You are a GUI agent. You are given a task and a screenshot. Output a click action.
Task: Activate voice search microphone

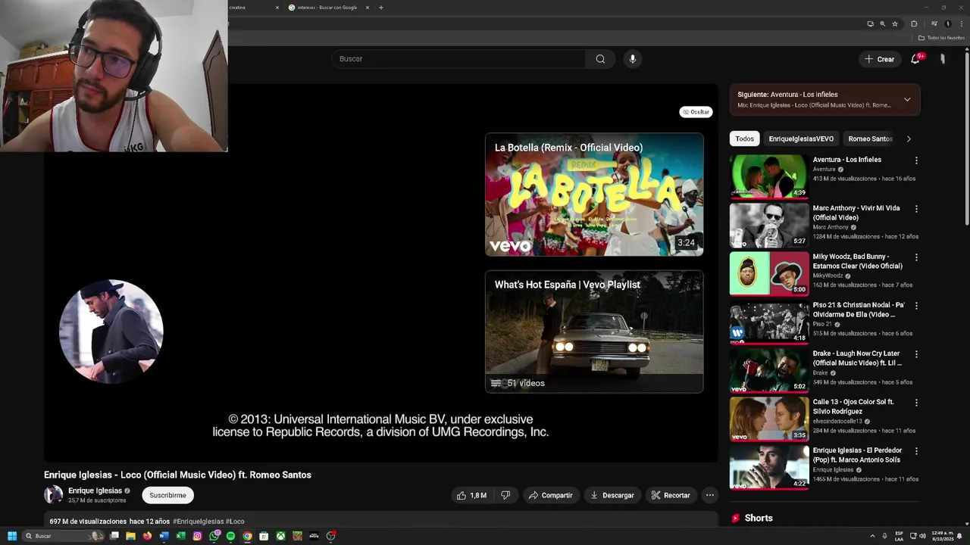pos(632,59)
